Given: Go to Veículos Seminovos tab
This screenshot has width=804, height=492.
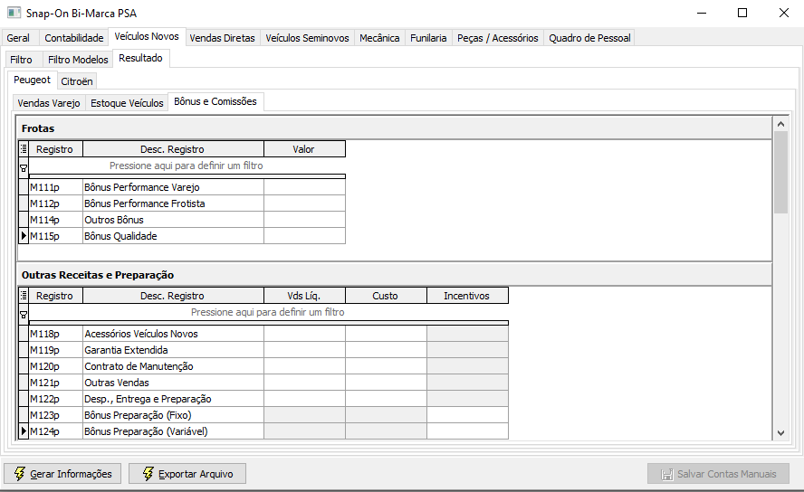Looking at the screenshot, I should [307, 38].
